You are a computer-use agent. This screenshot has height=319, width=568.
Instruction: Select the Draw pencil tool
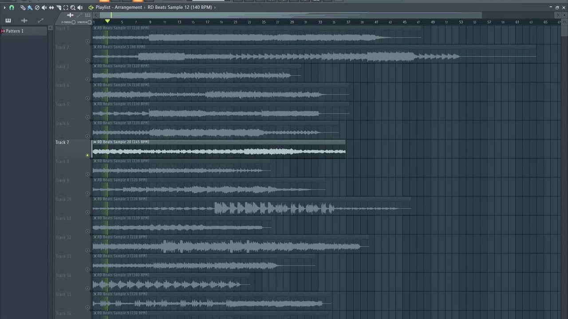[x=23, y=8]
